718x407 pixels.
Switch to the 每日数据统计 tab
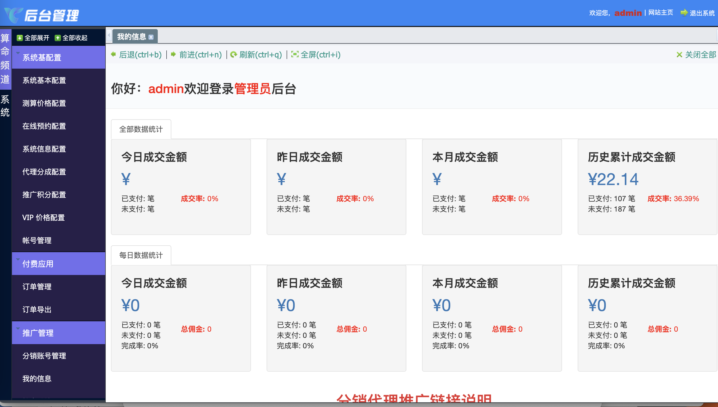(x=141, y=255)
